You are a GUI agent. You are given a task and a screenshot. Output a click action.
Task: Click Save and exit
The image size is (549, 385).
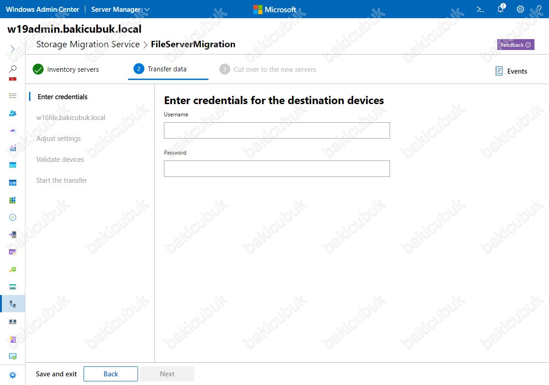point(56,374)
